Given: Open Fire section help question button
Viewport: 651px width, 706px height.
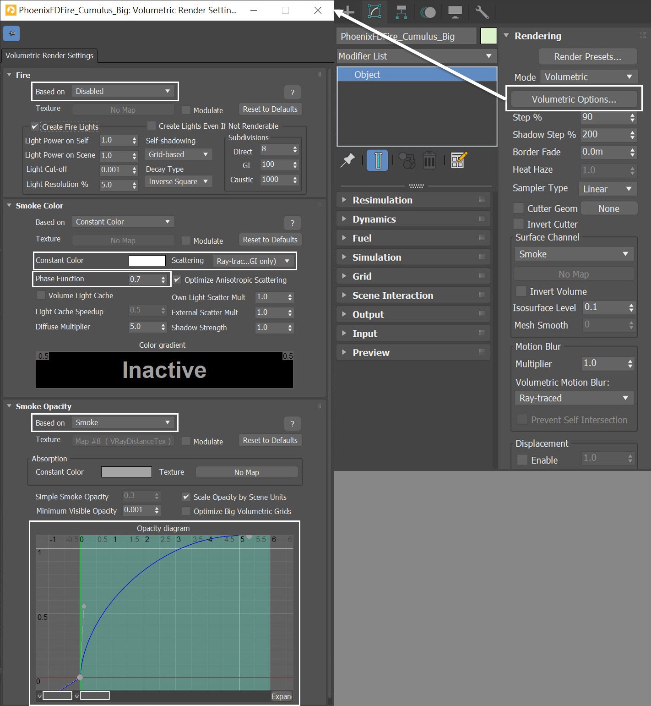Looking at the screenshot, I should [293, 93].
